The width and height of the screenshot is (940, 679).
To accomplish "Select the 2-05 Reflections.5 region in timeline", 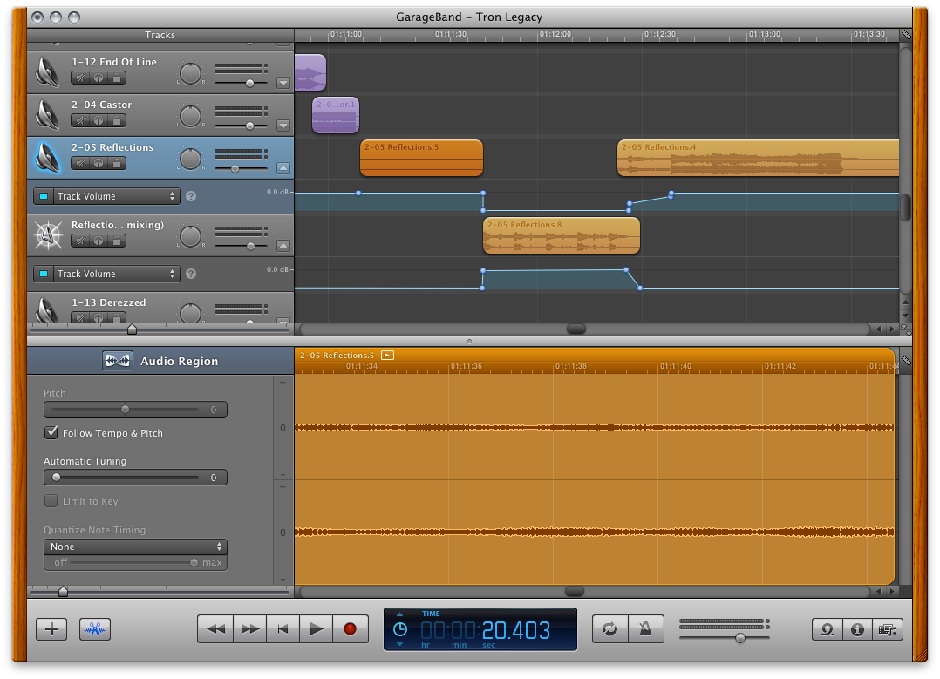I will point(421,159).
